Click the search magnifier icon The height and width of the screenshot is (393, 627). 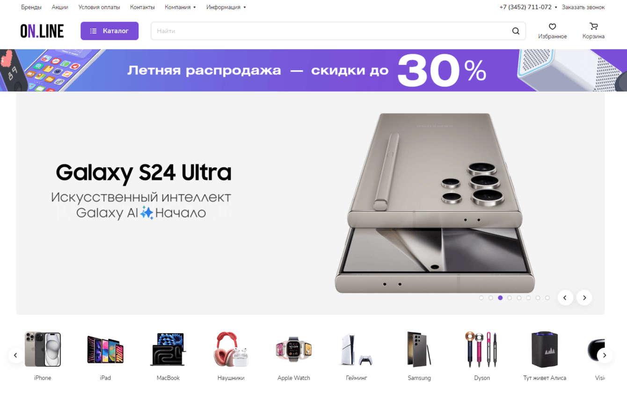tap(516, 31)
